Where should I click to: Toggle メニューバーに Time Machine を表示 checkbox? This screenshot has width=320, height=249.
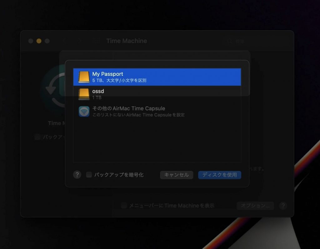pos(124,205)
